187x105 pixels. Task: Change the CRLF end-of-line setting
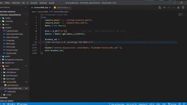coord(158,104)
